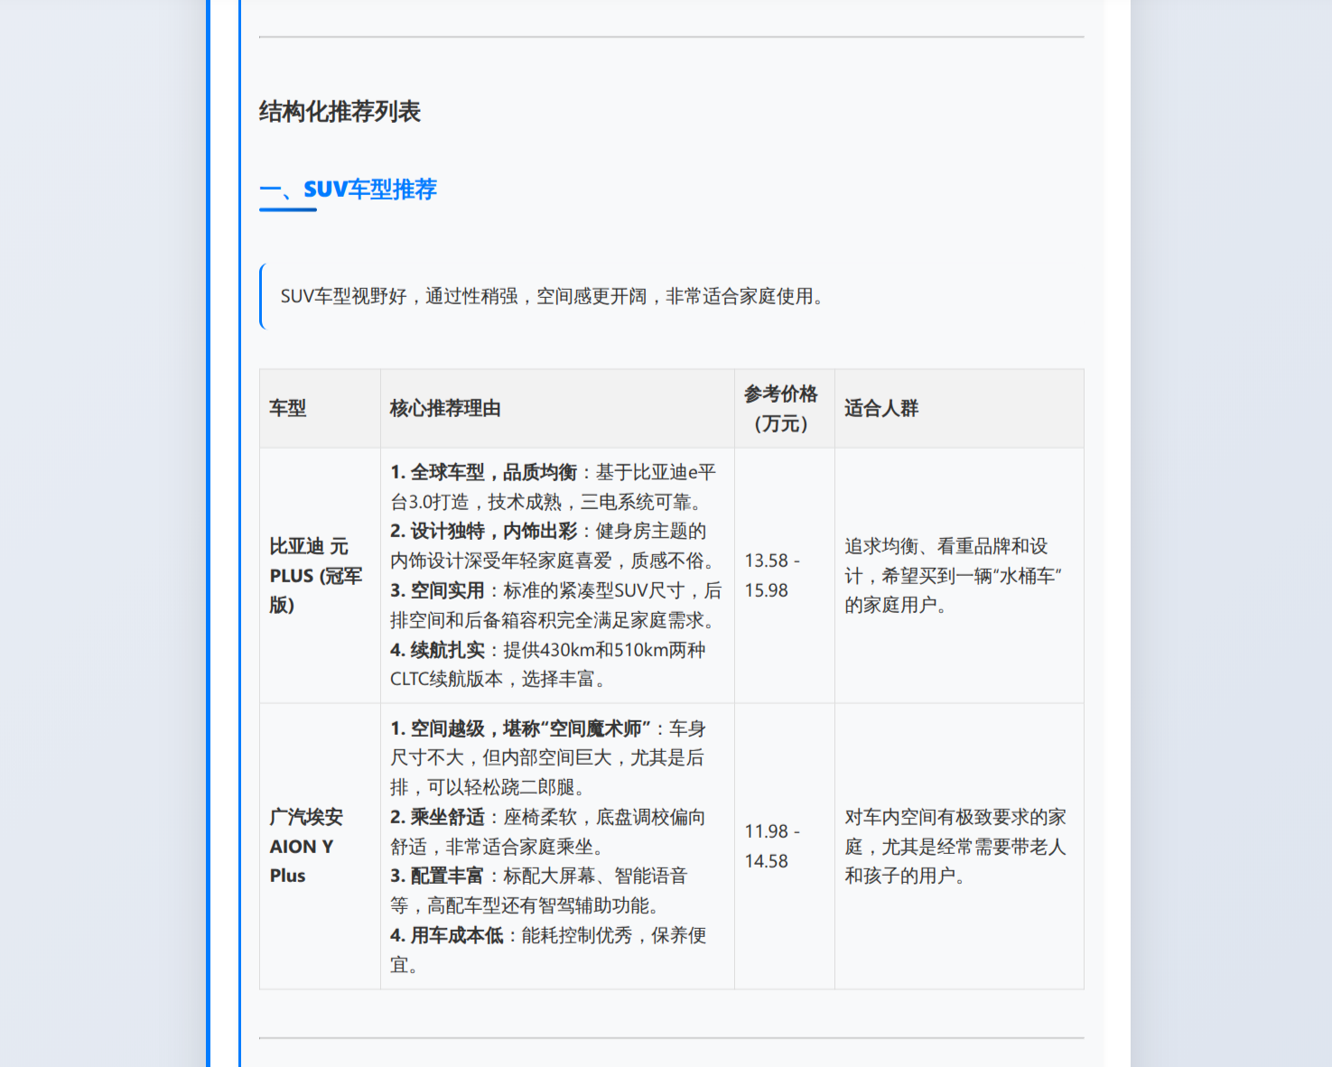Click the bold text 配置丰富

pos(447,876)
